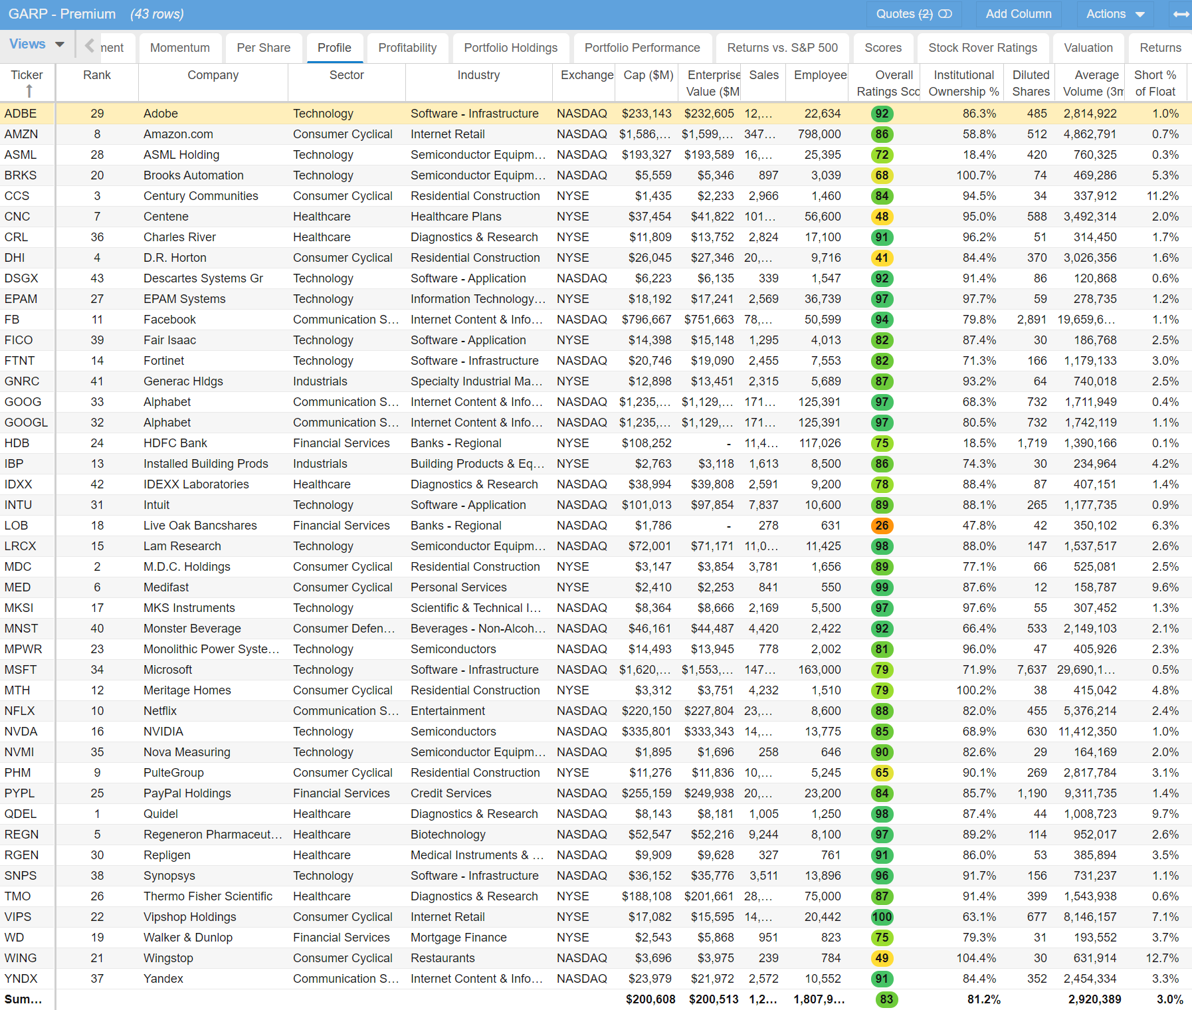Select the Regeneron Pharmaceut… company cell
Screen dimensions: 1192x1010
tap(213, 835)
